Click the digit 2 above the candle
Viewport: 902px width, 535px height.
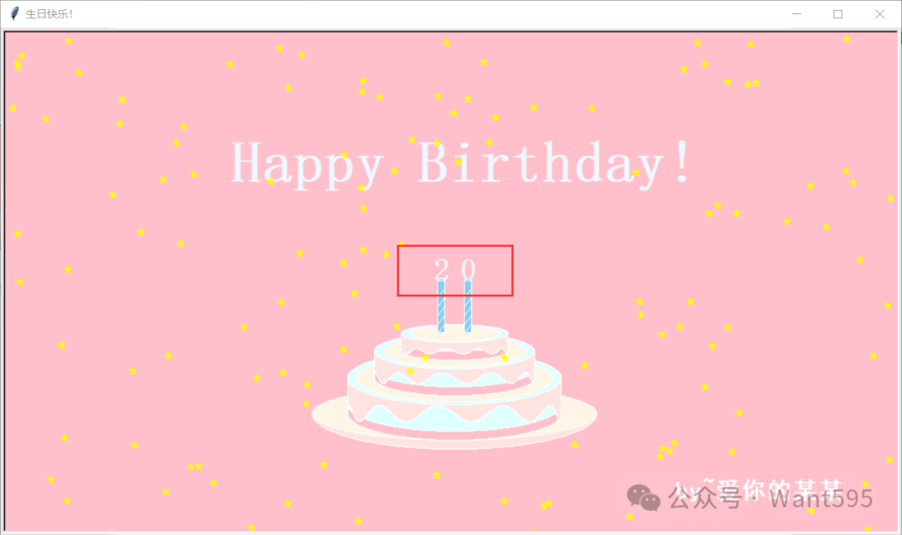(x=441, y=269)
